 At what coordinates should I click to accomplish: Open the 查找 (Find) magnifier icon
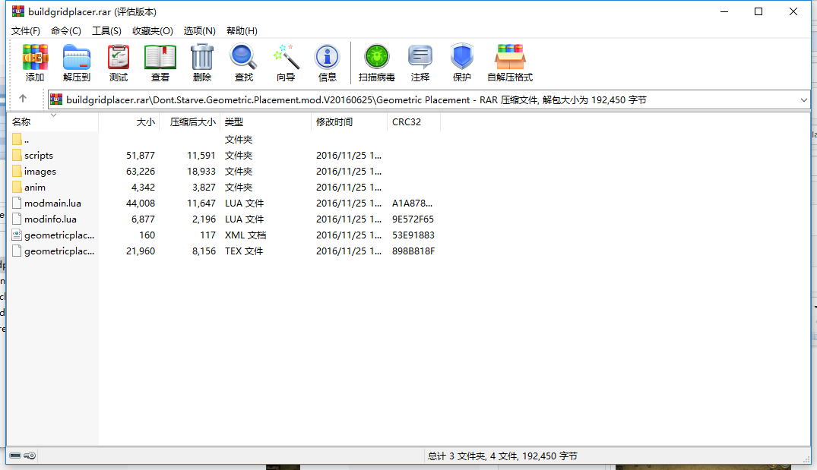coord(243,57)
